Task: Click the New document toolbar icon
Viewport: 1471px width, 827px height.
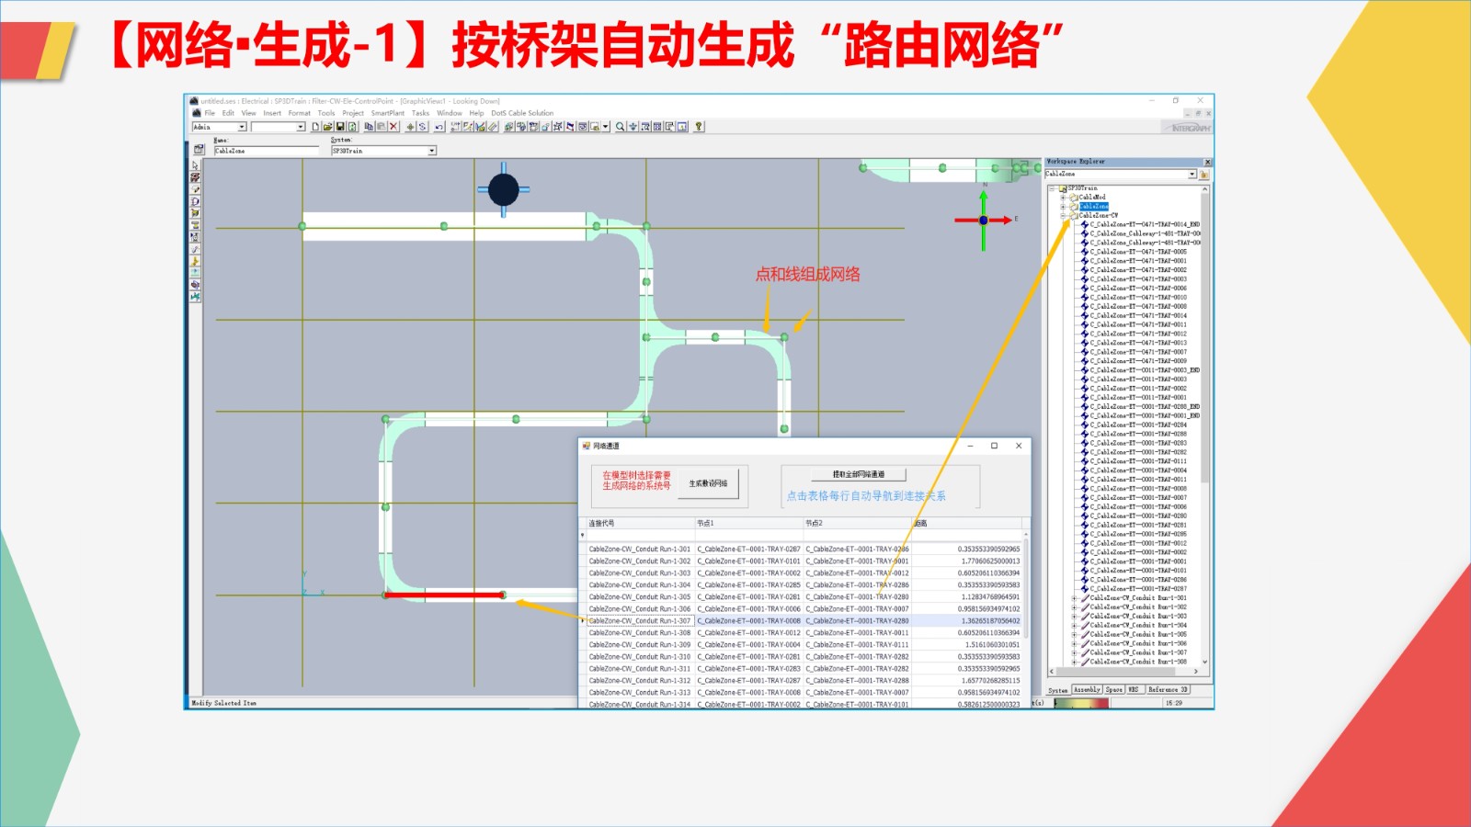Action: coord(315,127)
